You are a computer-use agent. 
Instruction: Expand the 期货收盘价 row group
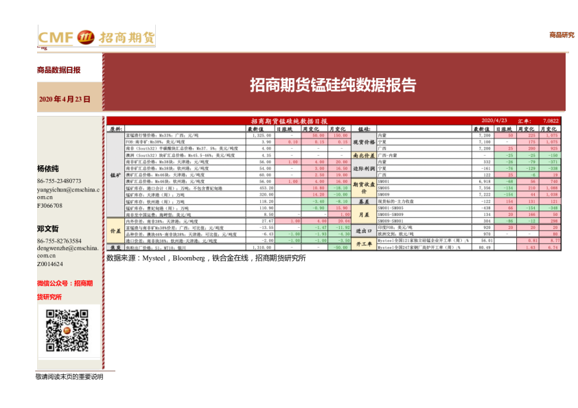click(x=362, y=187)
